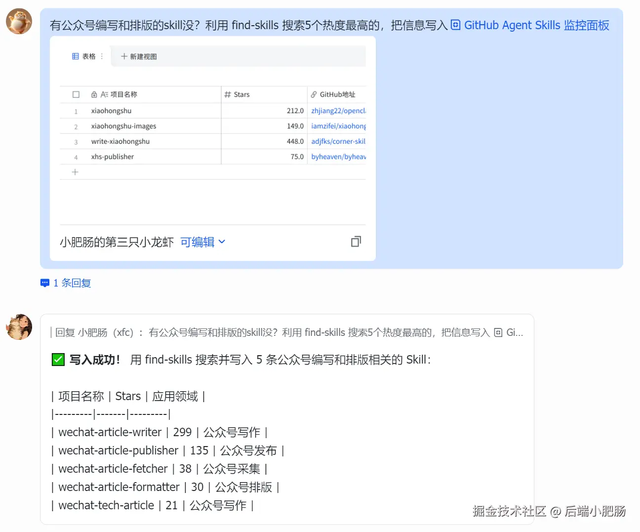The height and width of the screenshot is (532, 640).
Task: Open GitHub Agent Skills 监控面板 link
Action: (x=536, y=25)
